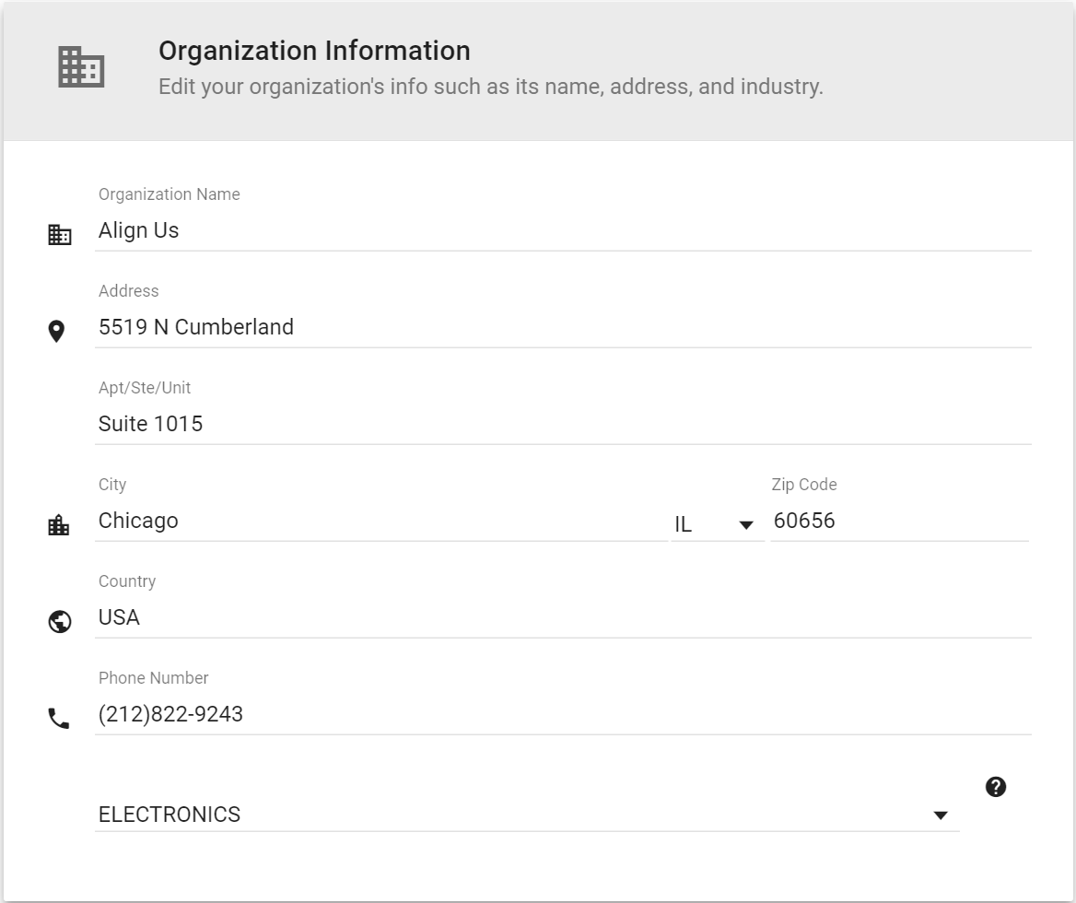Edit the Country field showing USA
The image size is (1076, 903).
(562, 617)
